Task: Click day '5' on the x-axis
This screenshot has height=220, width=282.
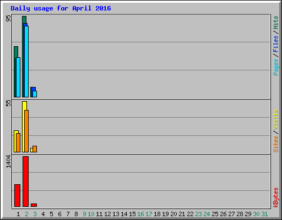Action: pos(51,214)
